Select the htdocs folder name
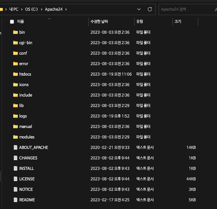Screen dimensions: 217x209 25,74
